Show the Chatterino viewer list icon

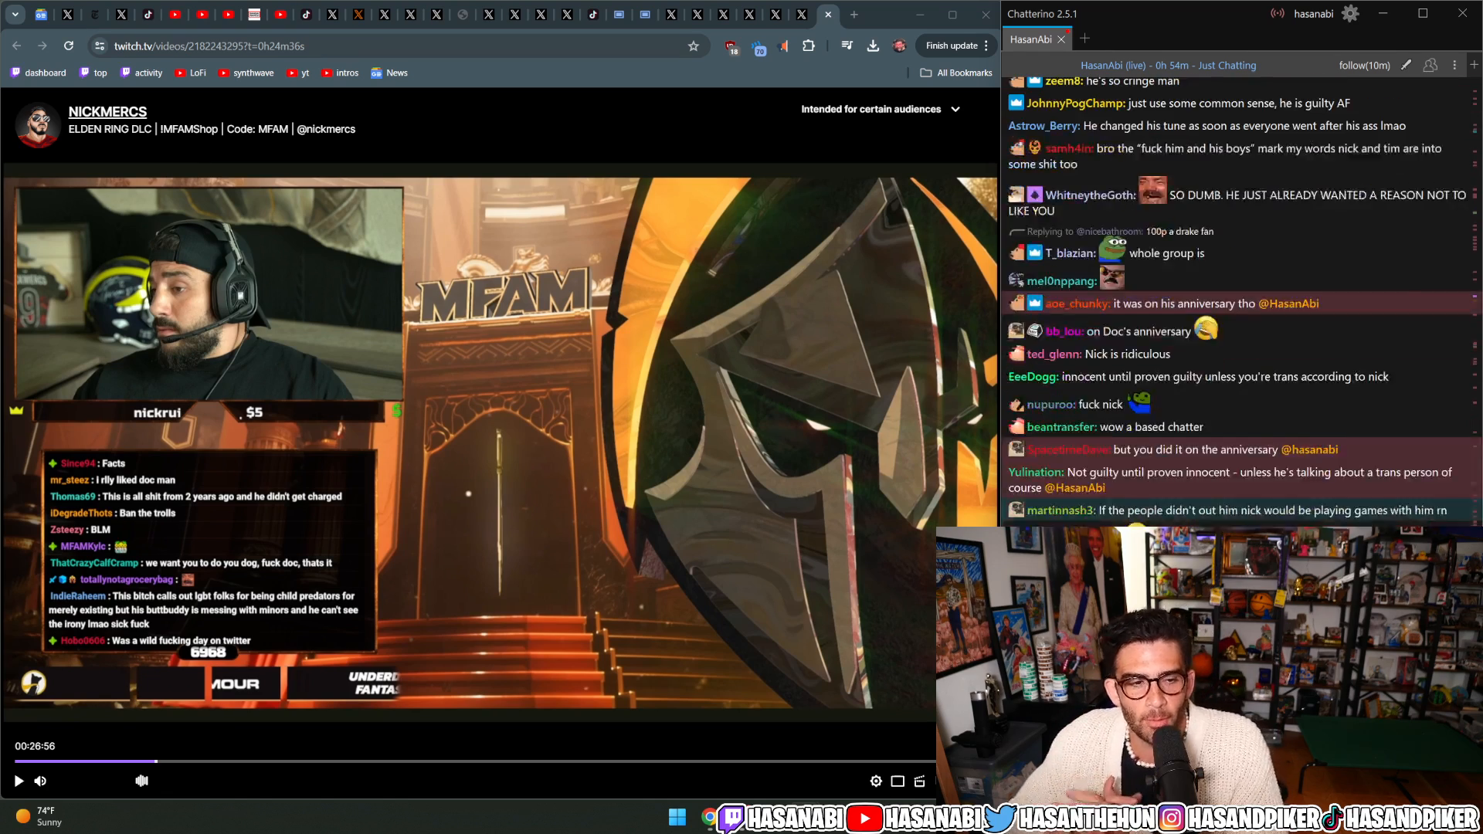click(1430, 66)
